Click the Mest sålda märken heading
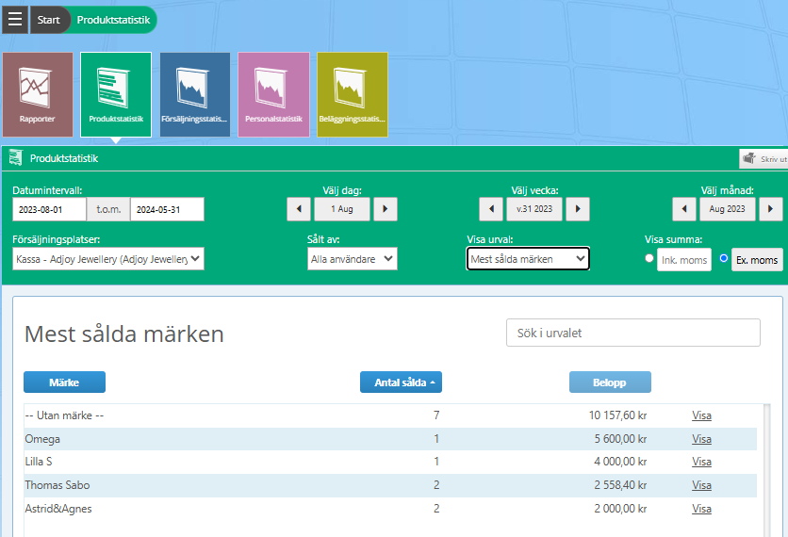Viewport: 788px width, 537px height. click(124, 334)
